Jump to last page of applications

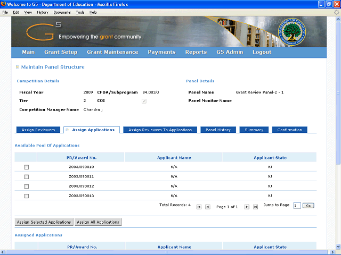[x=255, y=207]
